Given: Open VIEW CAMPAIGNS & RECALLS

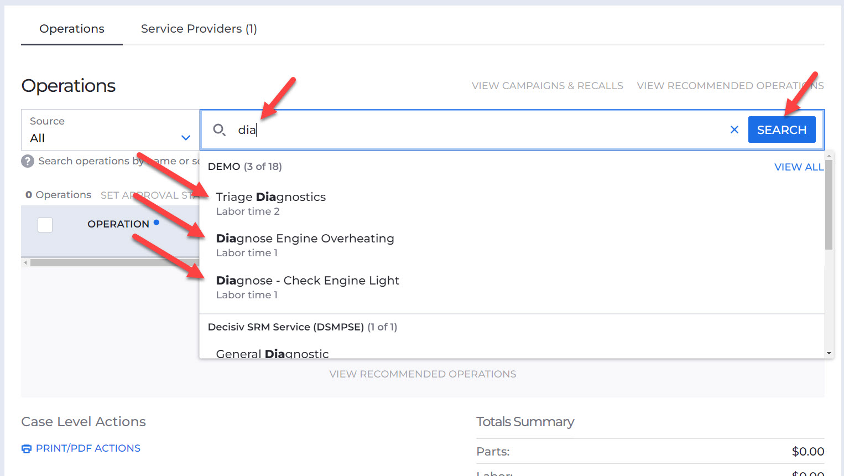Looking at the screenshot, I should tap(547, 85).
